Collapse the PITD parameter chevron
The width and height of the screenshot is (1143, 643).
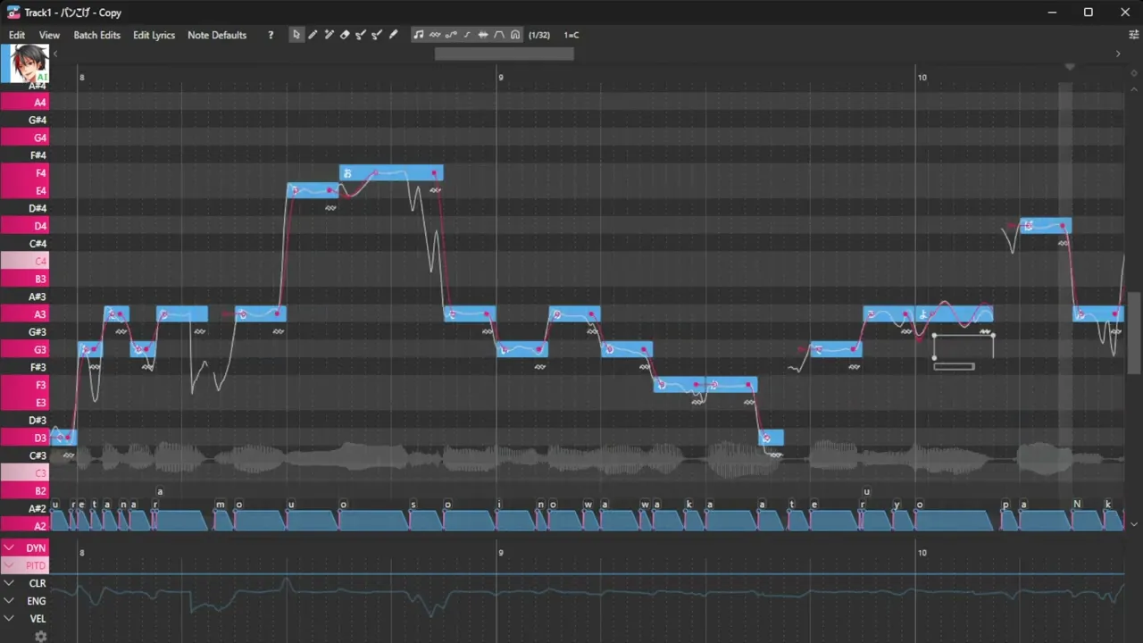(x=9, y=565)
